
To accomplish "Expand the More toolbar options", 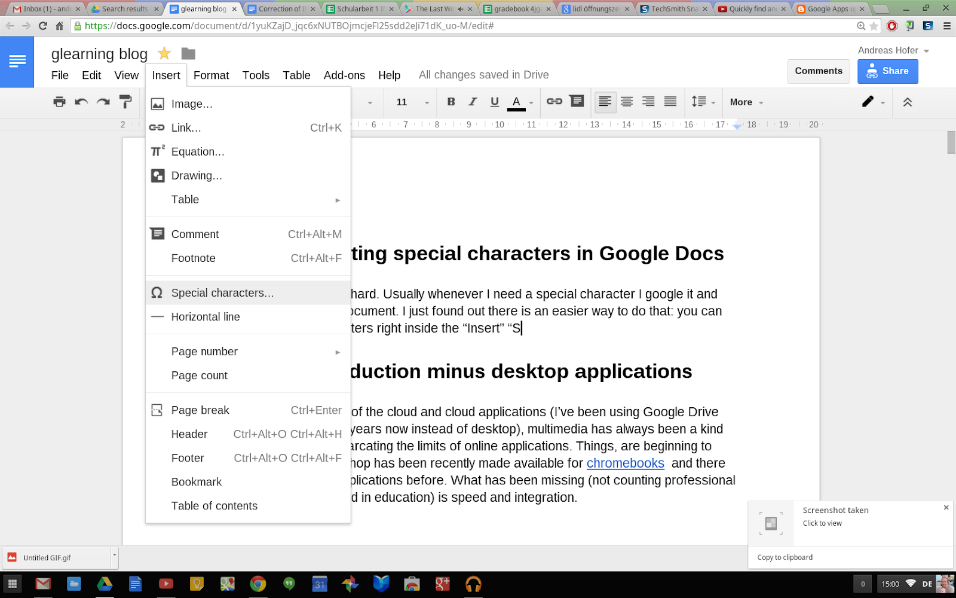I will [746, 102].
